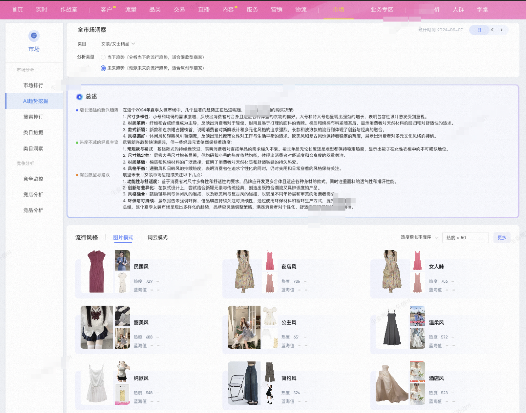Click the 温柔风 black dress thumbnail
Screen dimensions: 526x413
pos(392,327)
